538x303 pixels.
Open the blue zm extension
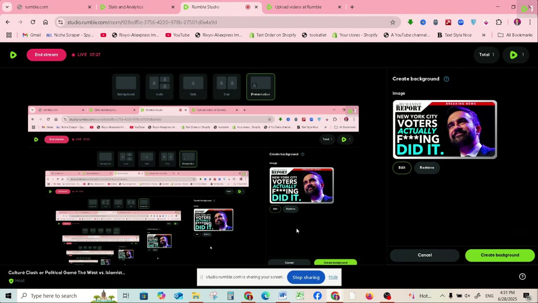pyautogui.click(x=461, y=22)
